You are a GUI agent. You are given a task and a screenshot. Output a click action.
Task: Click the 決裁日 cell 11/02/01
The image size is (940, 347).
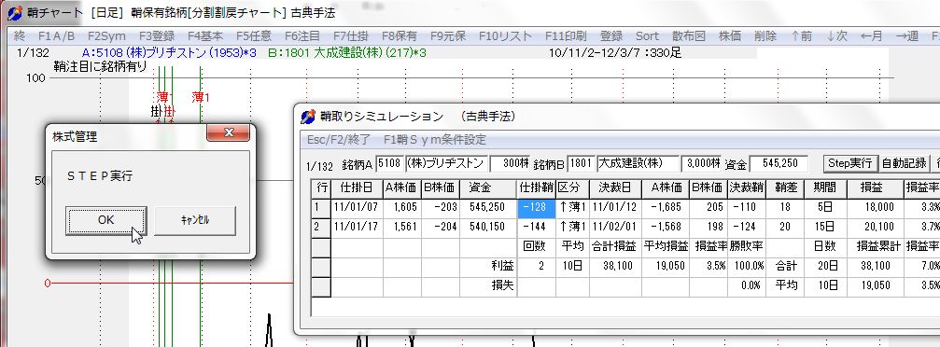tap(615, 228)
